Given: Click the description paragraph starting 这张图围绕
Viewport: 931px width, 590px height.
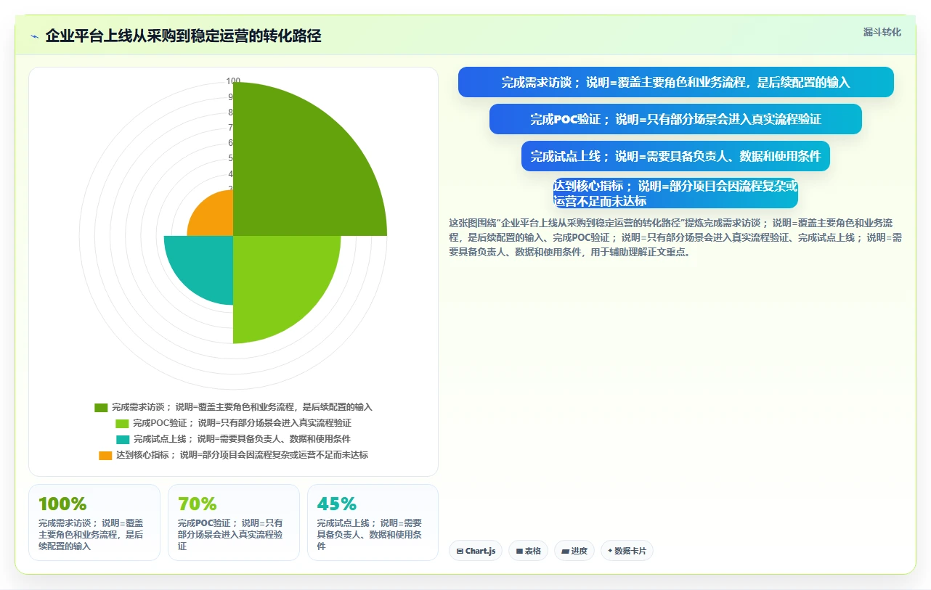Looking at the screenshot, I should click(x=675, y=237).
